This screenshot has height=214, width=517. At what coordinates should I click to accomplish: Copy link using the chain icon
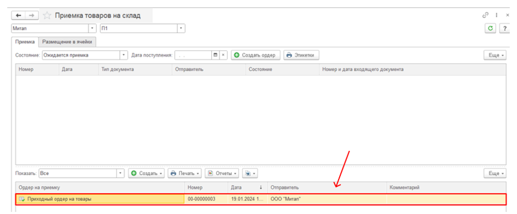pos(485,15)
